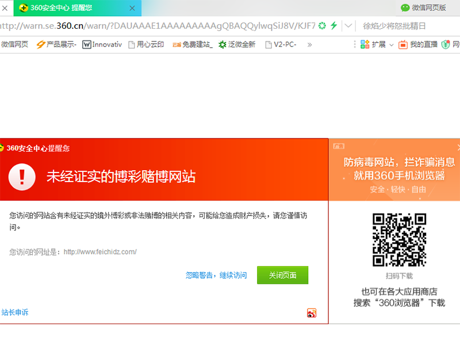
Task: Click the small red icon at warning page corner
Action: pyautogui.click(x=311, y=313)
